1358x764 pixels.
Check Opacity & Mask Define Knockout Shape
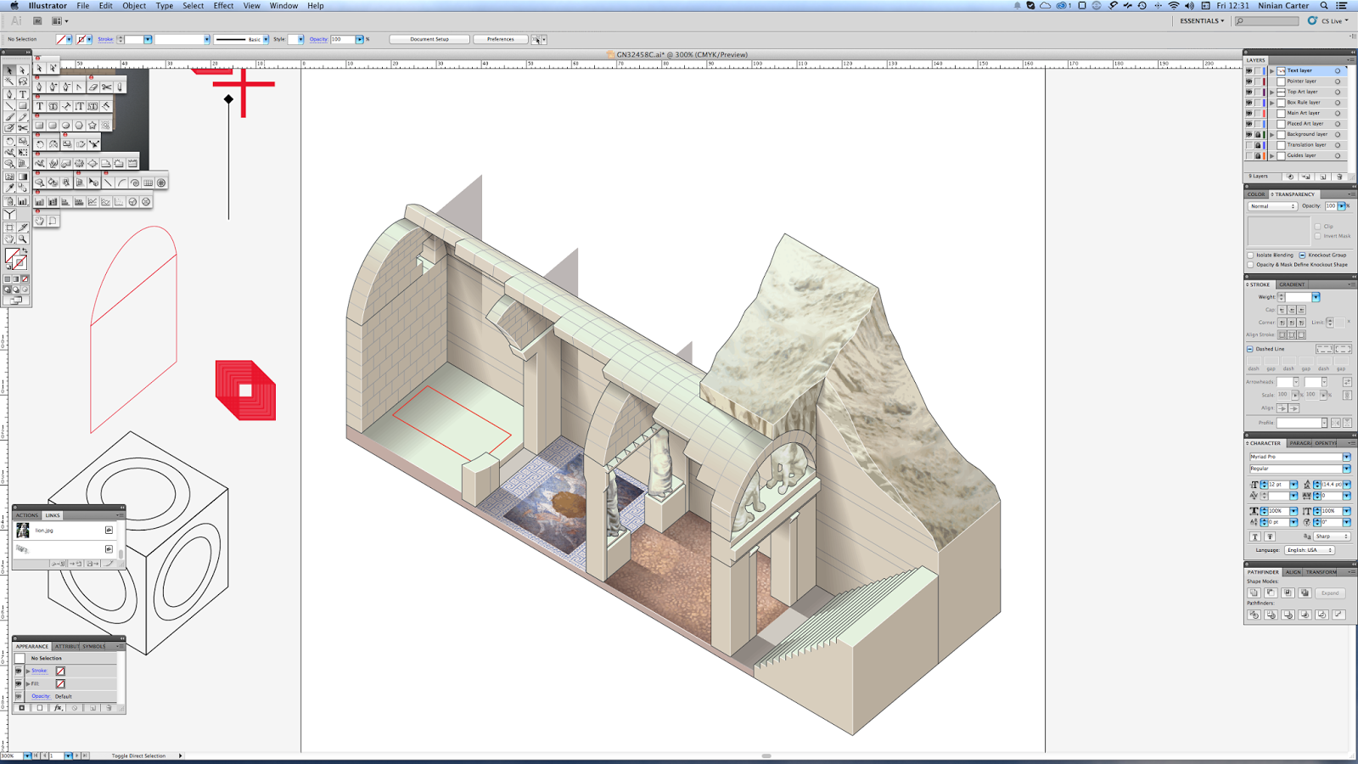click(1250, 265)
